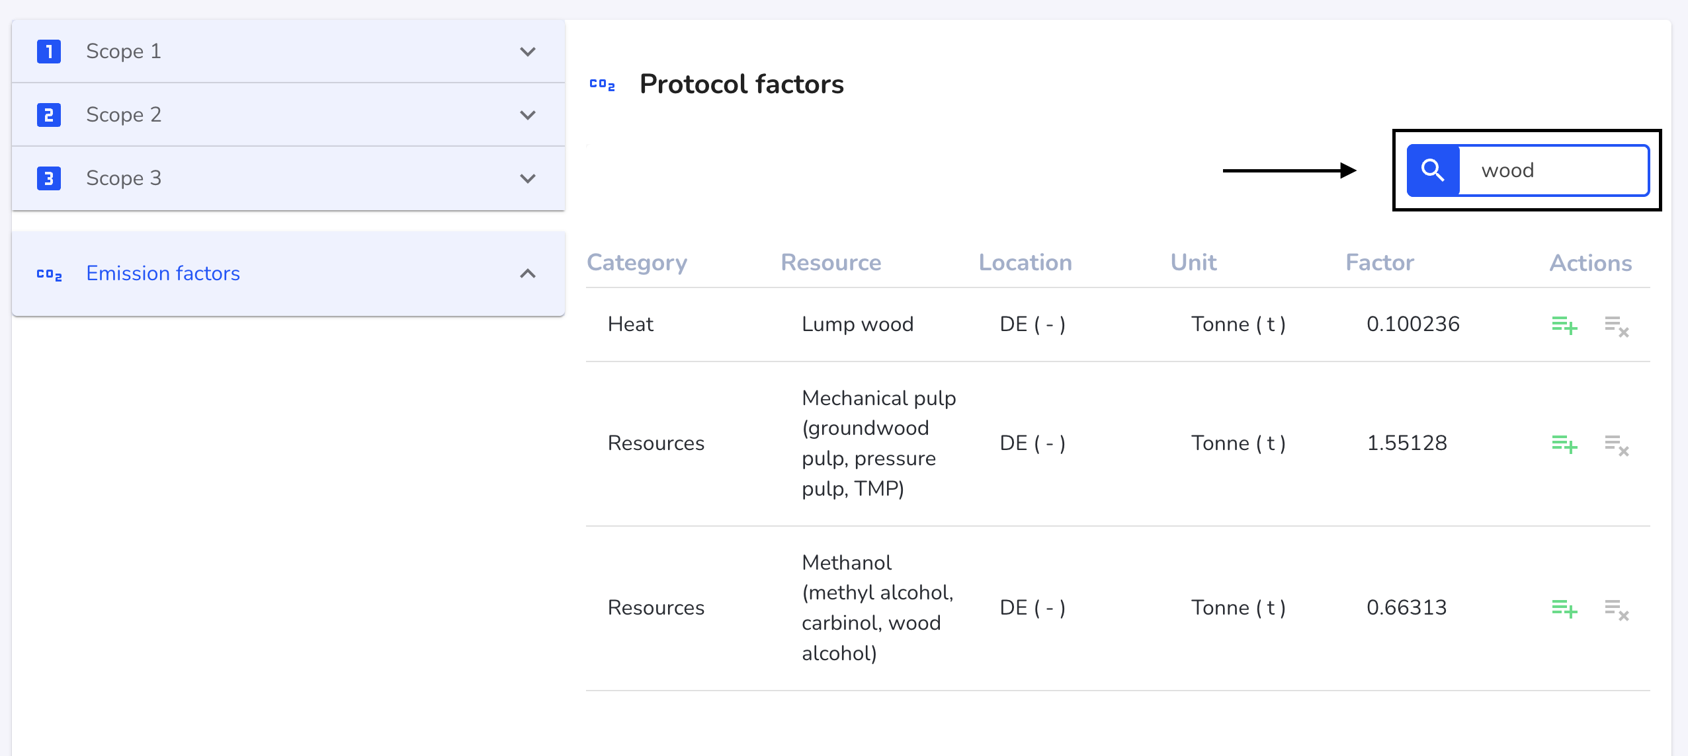The width and height of the screenshot is (1688, 756).
Task: Click the blue search magnifier icon
Action: point(1433,170)
